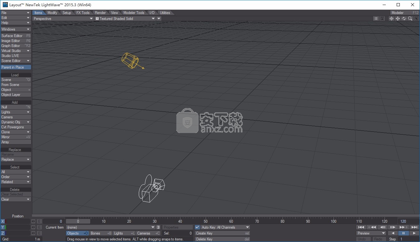Click the Modeler F12 button
This screenshot has width=420, height=242.
pyautogui.click(x=405, y=13)
